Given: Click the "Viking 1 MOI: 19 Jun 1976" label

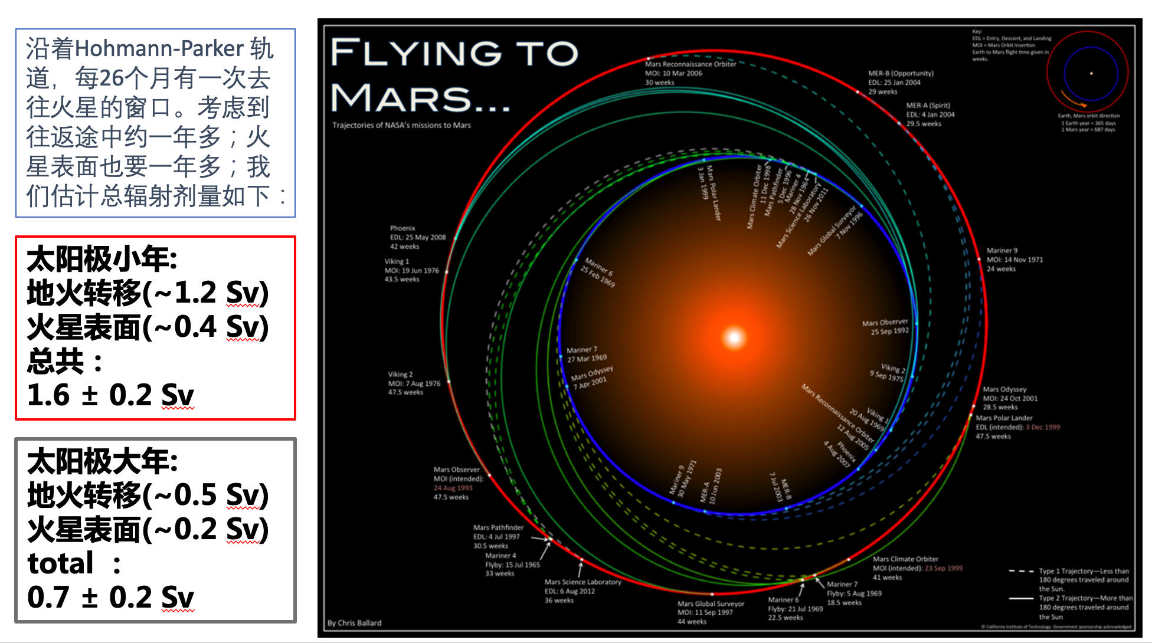Looking at the screenshot, I should pos(411,270).
